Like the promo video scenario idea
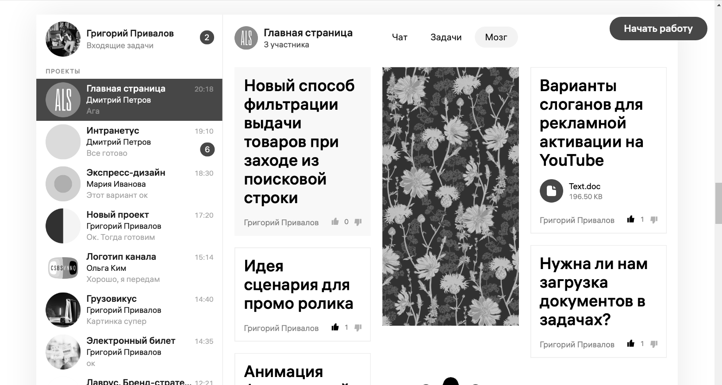This screenshot has height=385, width=722. coord(335,327)
